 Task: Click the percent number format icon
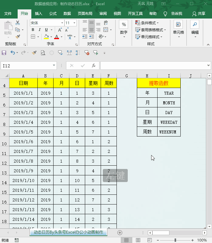click(124, 25)
